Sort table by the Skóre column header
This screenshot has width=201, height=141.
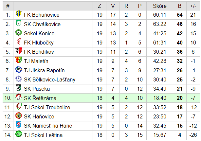(160, 6)
